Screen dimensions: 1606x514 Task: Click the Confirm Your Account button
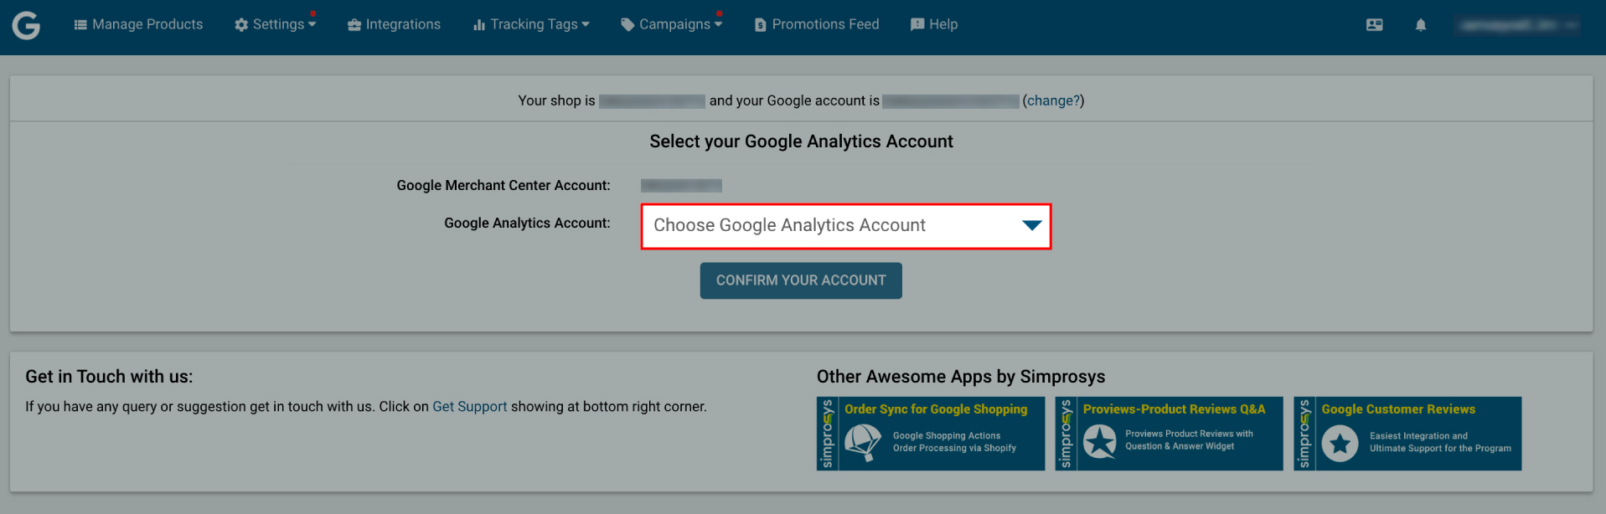click(x=801, y=280)
